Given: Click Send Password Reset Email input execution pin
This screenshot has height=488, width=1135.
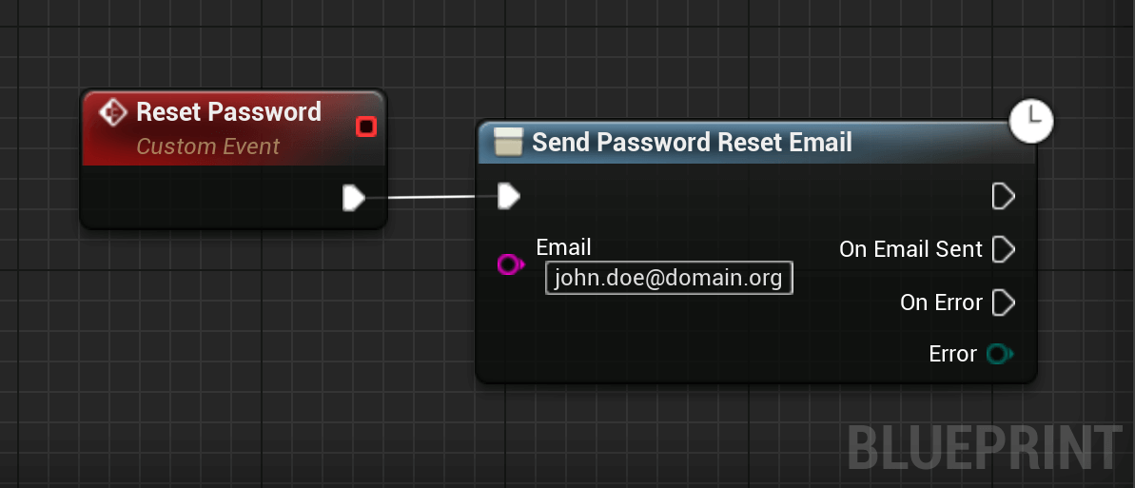Looking at the screenshot, I should pyautogui.click(x=509, y=196).
